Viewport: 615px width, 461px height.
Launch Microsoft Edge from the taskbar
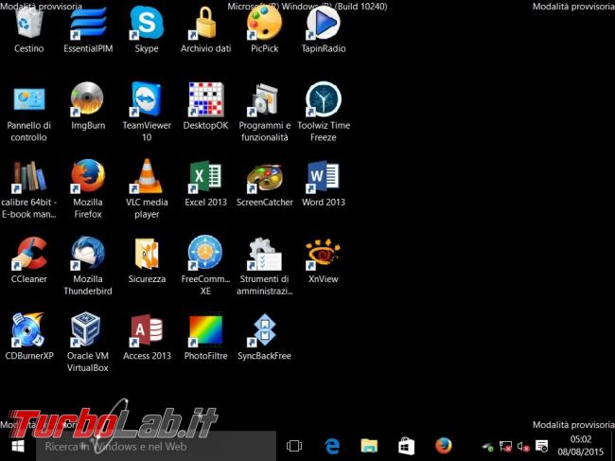332,446
